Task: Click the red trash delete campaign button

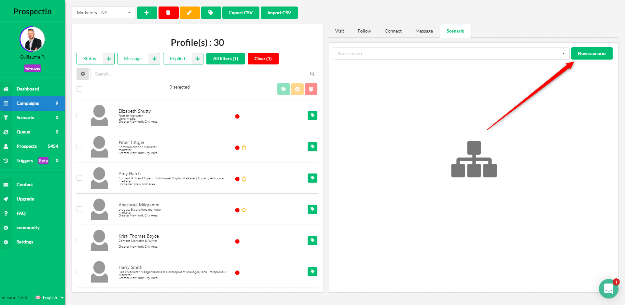Action: coord(168,13)
